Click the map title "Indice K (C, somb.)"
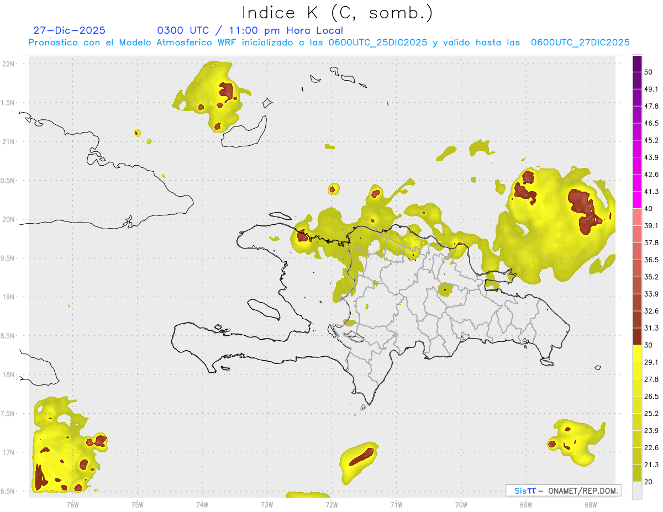This screenshot has width=663, height=512. point(338,13)
